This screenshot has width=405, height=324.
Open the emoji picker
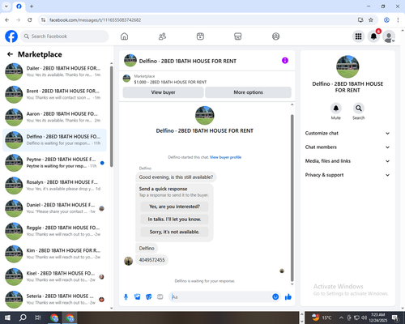275,297
